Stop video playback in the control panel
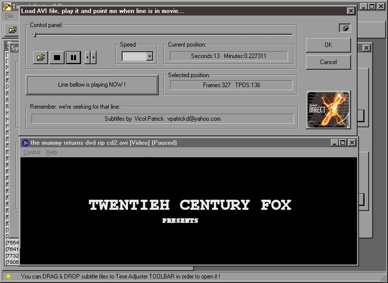 [57, 58]
